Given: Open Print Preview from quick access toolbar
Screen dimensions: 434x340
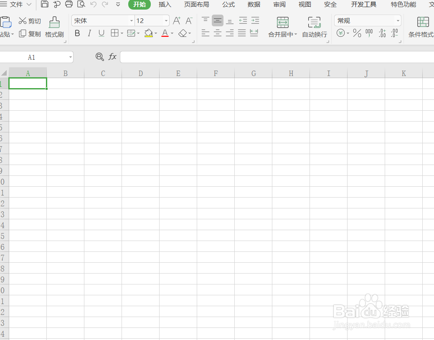Looking at the screenshot, I should (81, 4).
